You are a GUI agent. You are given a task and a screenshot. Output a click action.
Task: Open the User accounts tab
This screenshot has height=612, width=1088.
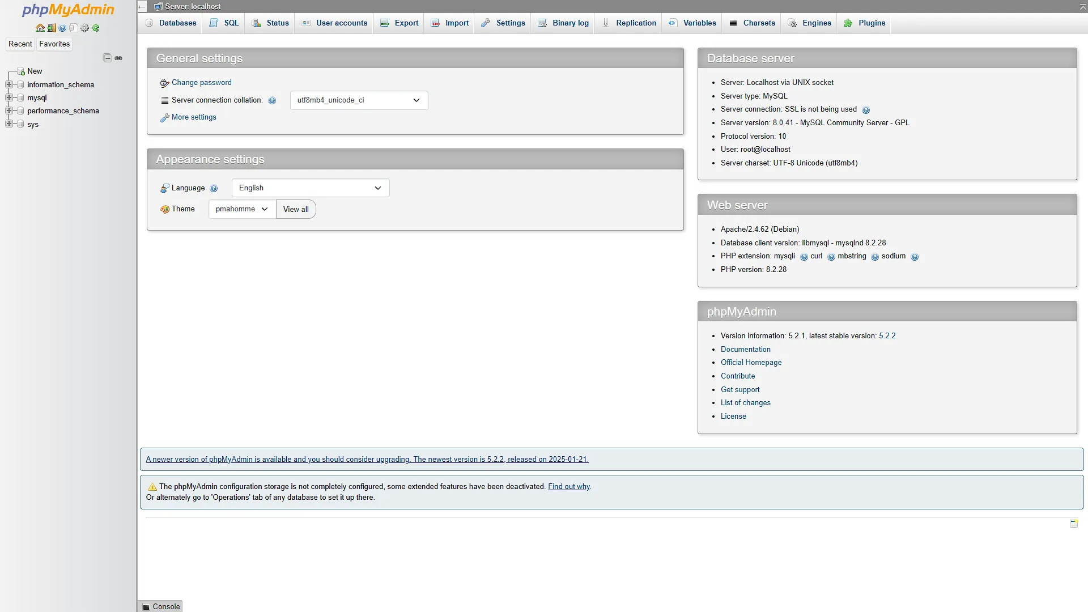[334, 23]
